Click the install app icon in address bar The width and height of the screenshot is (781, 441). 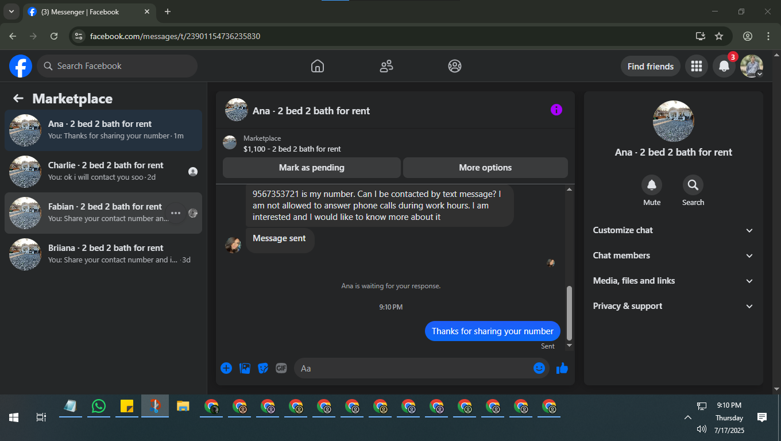(701, 36)
